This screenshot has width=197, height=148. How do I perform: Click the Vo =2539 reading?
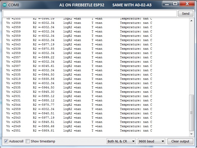point(13,49)
